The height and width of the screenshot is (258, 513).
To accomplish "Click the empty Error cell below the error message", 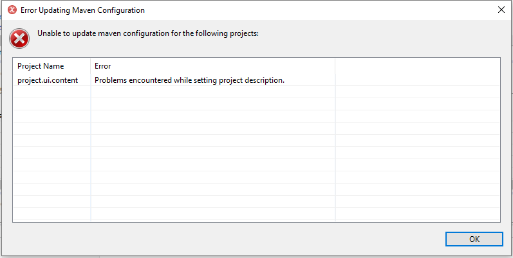I will tap(212, 92).
